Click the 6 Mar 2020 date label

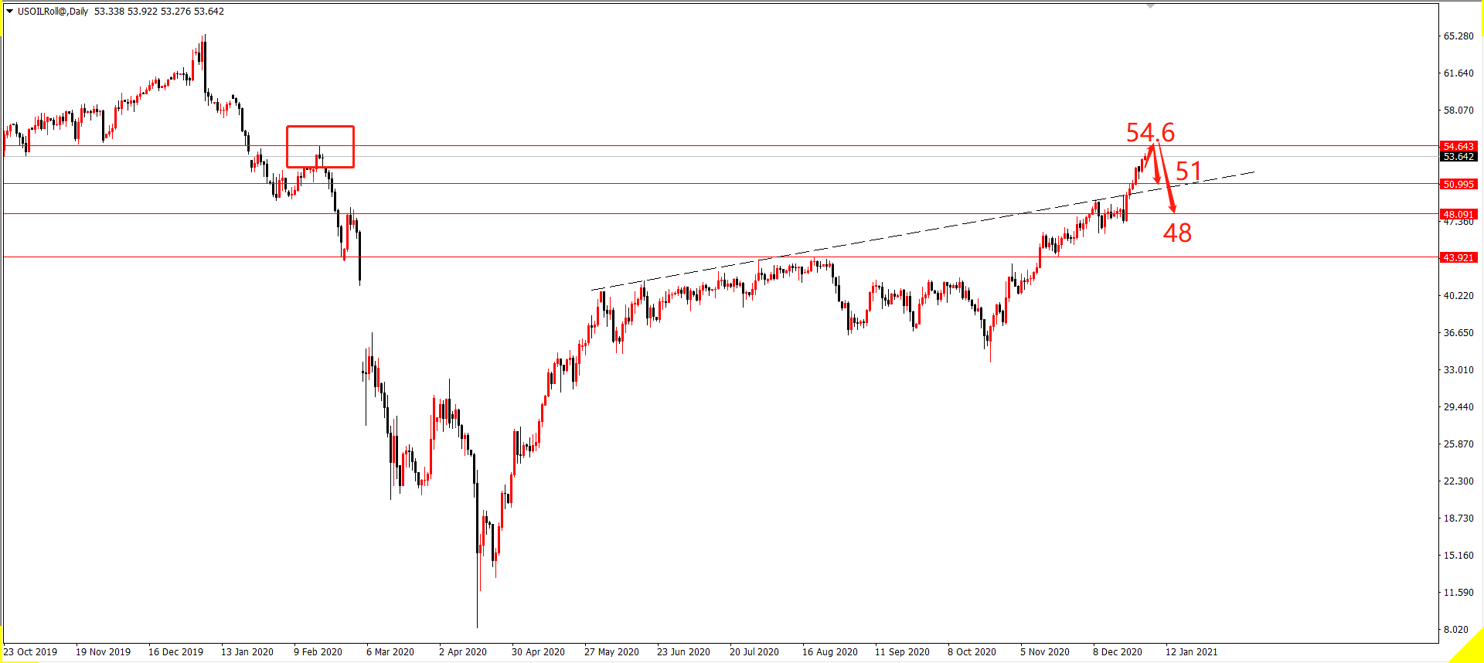(x=390, y=652)
